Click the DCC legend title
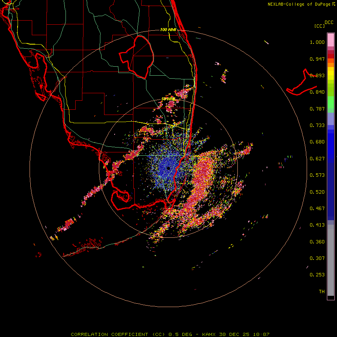Screen dimensions: 337x337 [329, 22]
